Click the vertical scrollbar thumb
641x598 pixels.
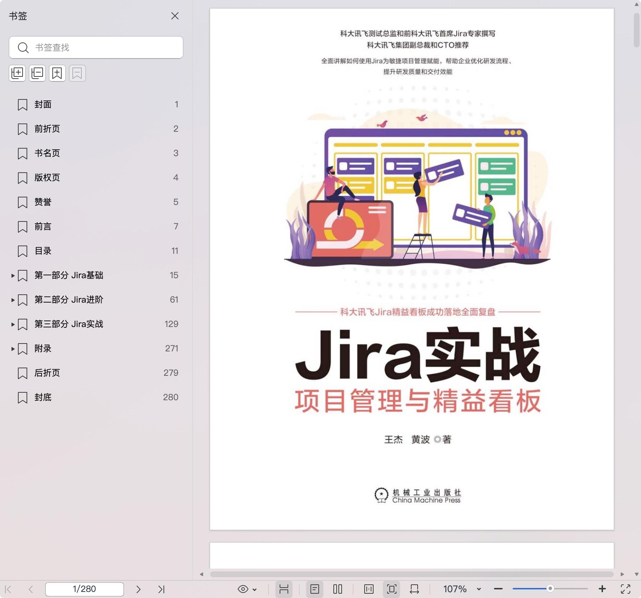click(637, 30)
